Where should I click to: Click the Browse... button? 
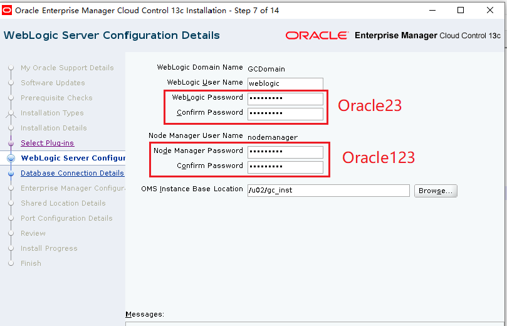point(436,191)
